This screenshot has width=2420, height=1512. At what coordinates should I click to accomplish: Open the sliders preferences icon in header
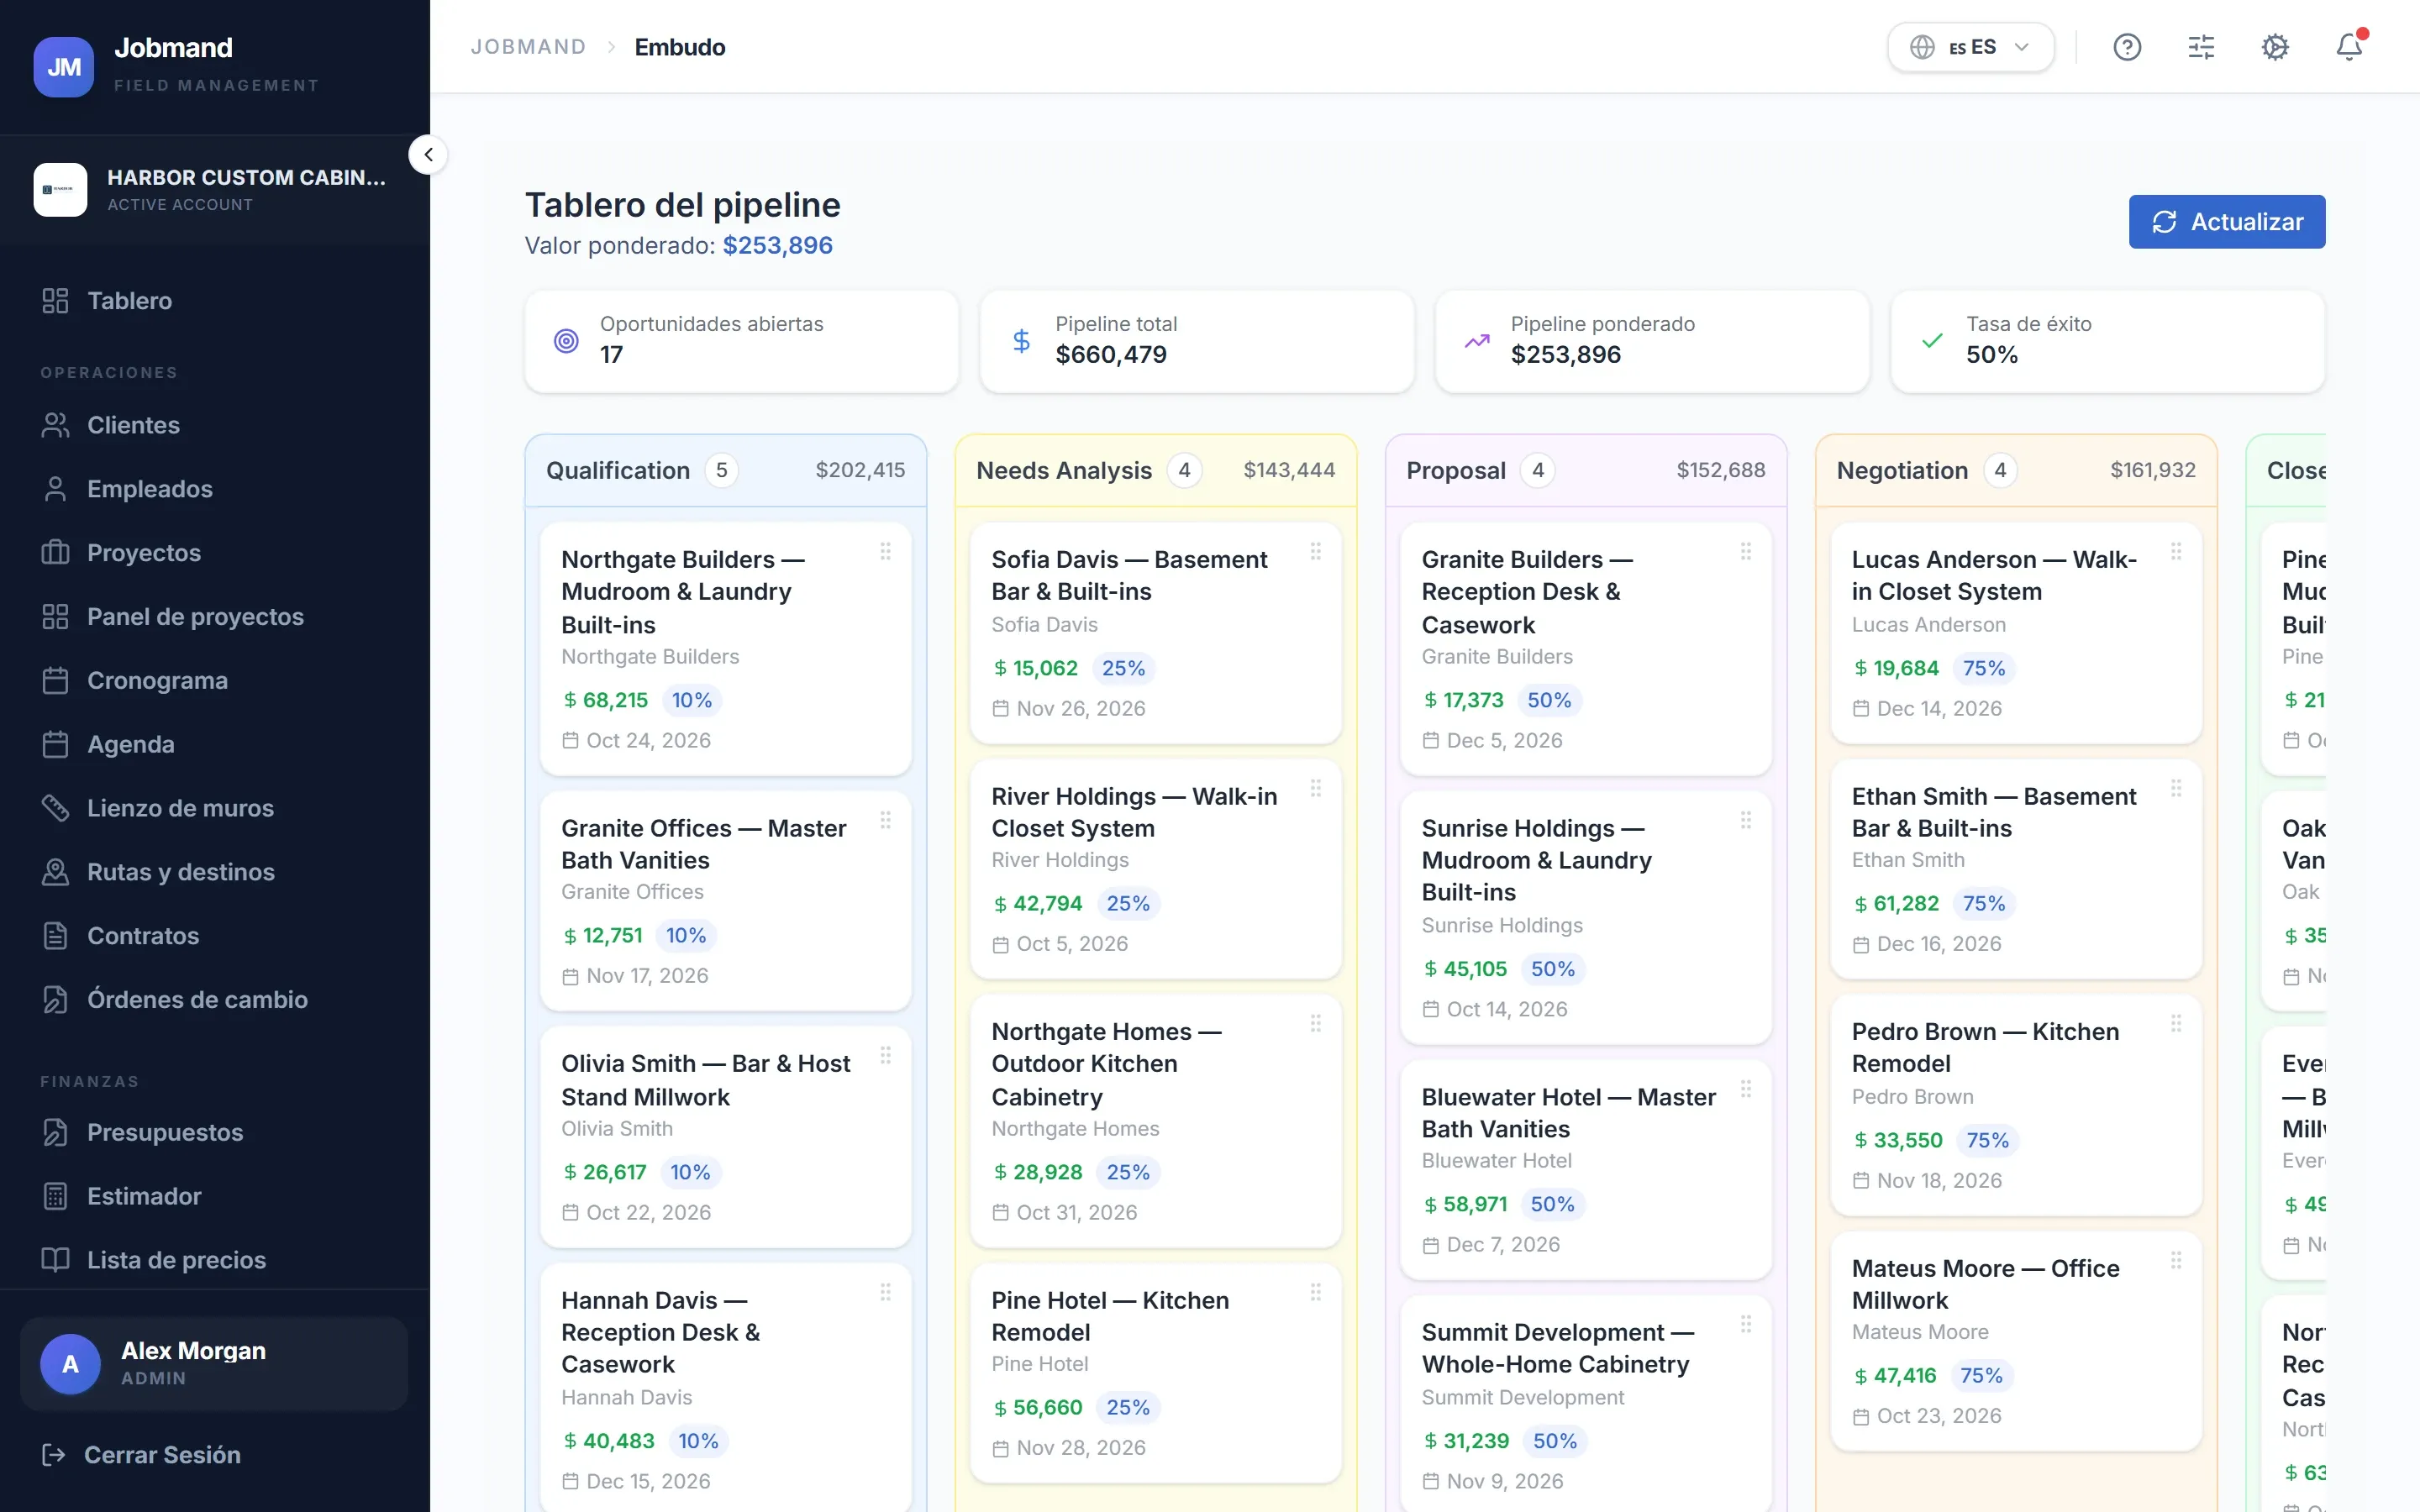click(x=2201, y=47)
